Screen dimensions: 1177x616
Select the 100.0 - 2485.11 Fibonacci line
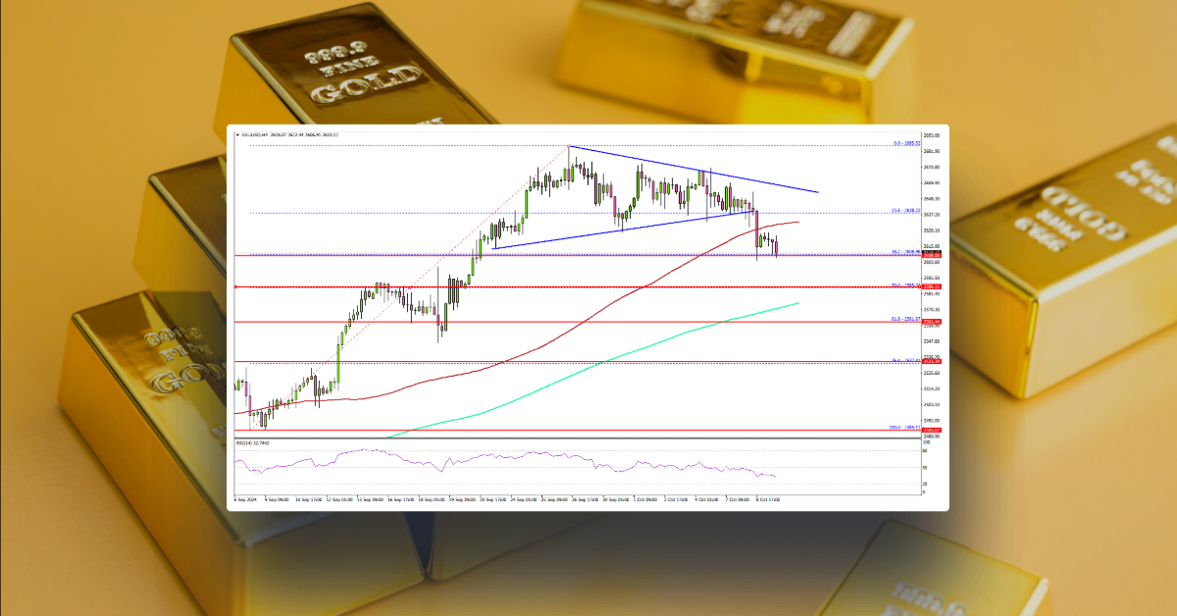(588, 430)
